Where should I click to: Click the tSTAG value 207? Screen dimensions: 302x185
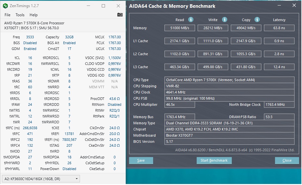tap(69, 145)
